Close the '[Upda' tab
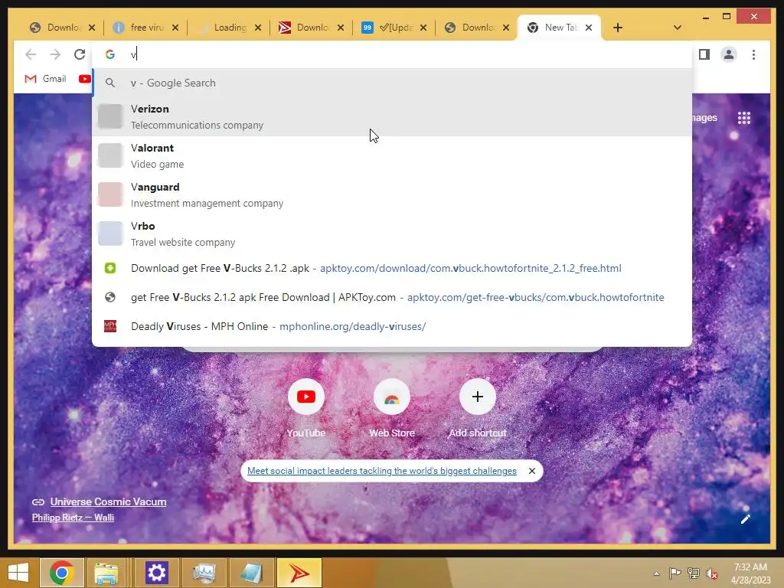 [423, 28]
